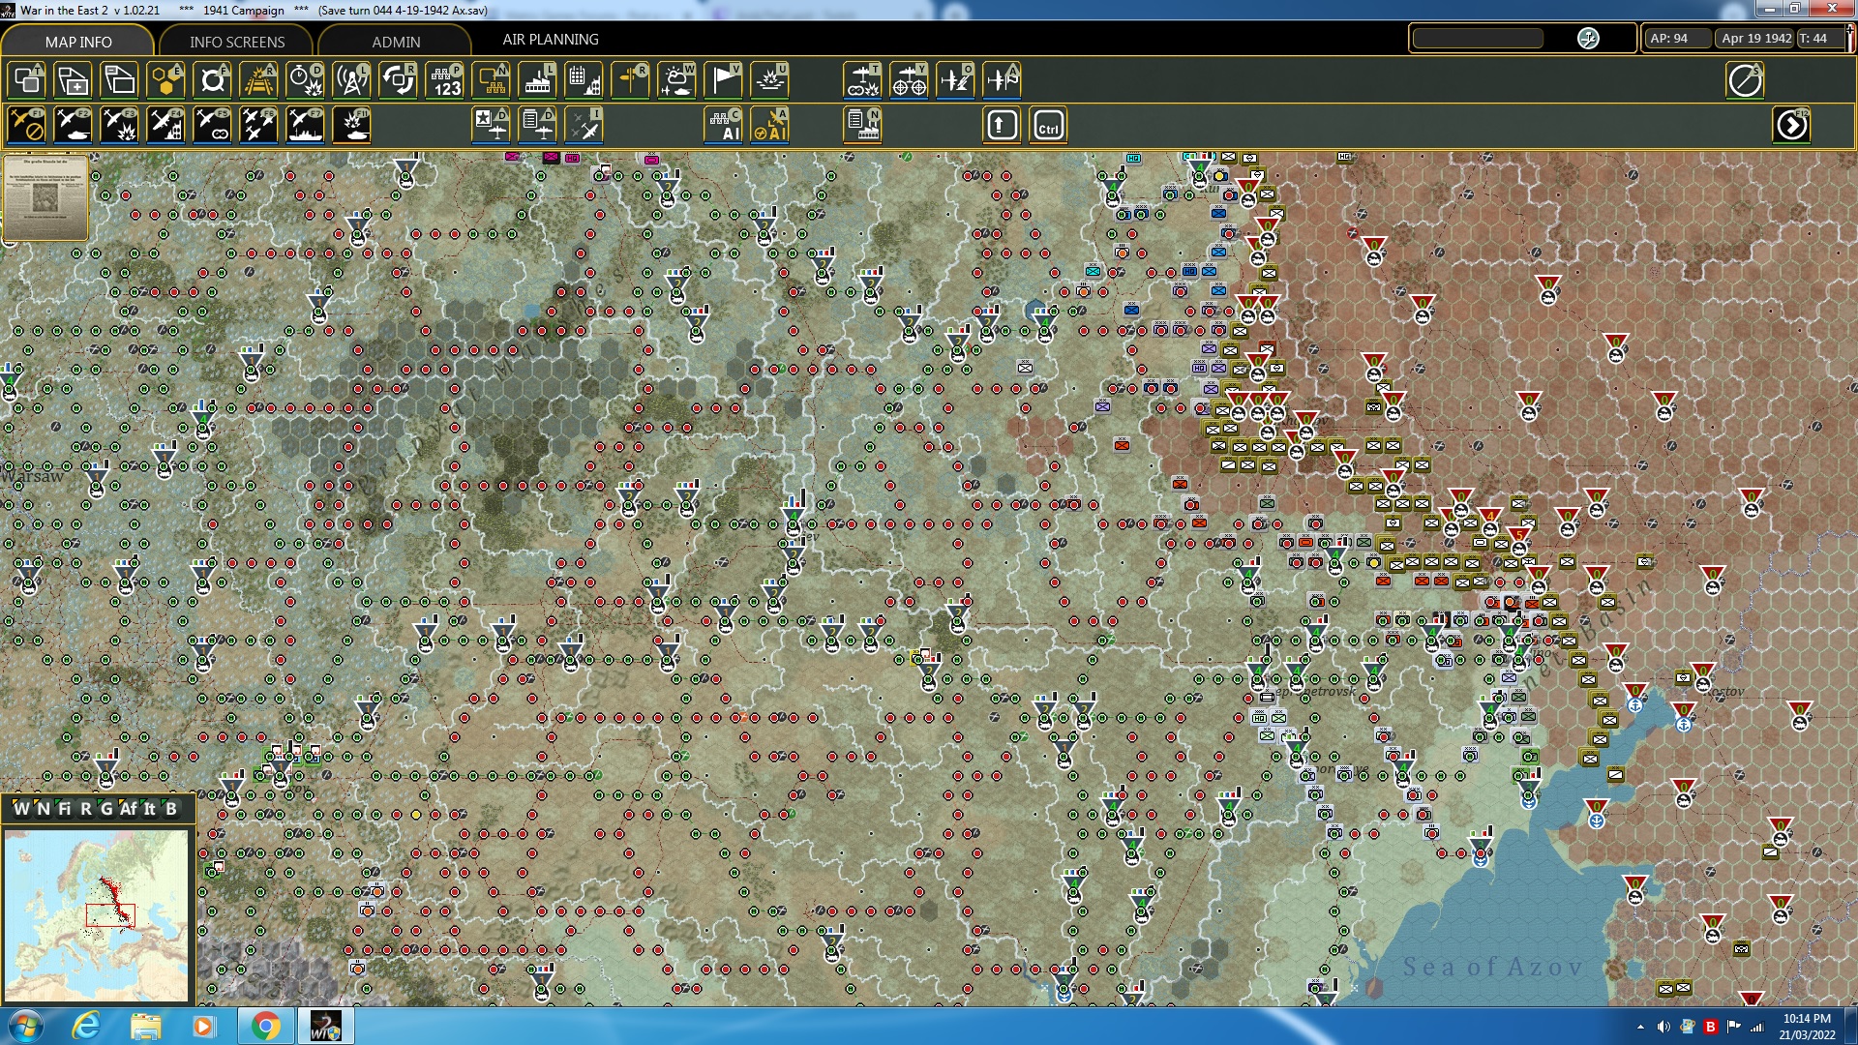This screenshot has height=1045, width=1858.
Task: Toggle the Ctrl modifier button
Action: click(1048, 125)
